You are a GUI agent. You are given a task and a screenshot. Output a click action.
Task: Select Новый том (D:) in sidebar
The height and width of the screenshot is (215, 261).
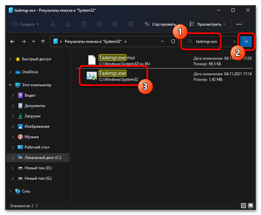click(x=38, y=168)
